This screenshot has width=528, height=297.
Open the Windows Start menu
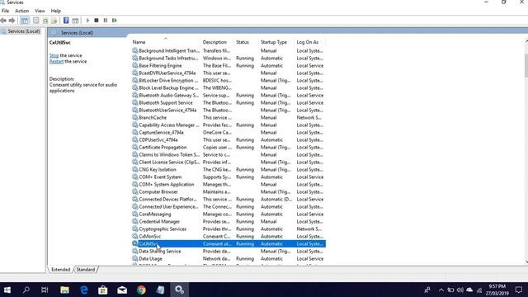point(7,290)
